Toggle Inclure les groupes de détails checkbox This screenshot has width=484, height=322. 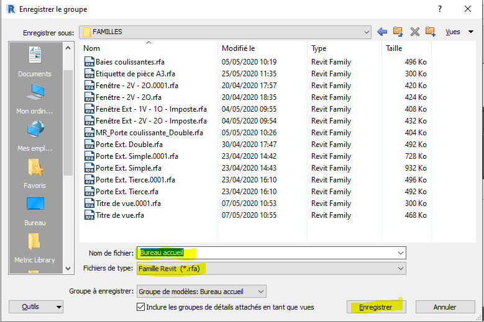140,307
